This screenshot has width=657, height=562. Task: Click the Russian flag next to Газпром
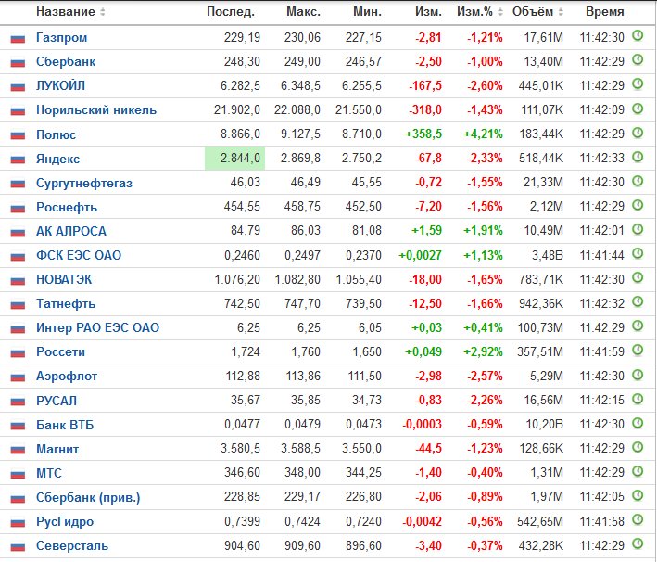pos(18,39)
